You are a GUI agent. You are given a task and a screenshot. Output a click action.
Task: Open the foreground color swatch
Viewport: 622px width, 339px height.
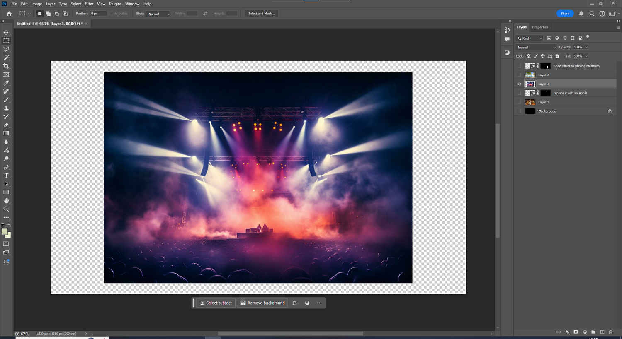(x=4, y=232)
